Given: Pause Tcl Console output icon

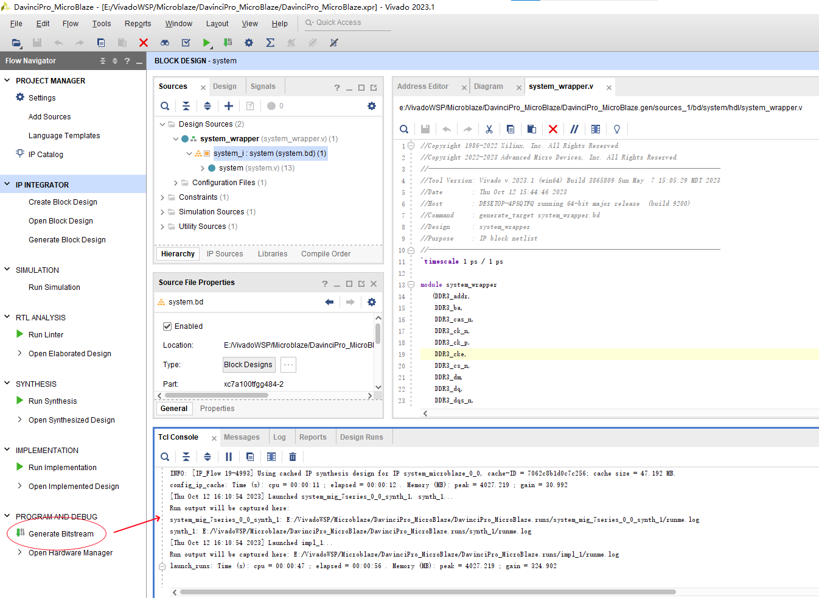Looking at the screenshot, I should [x=229, y=457].
